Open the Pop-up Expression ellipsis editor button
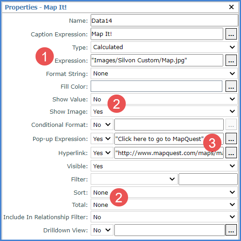The height and width of the screenshot is (241, 241). pos(231,139)
